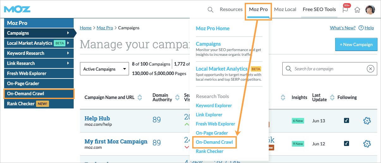Clear the campaign search field
This screenshot has height=163, width=381.
point(370,69)
